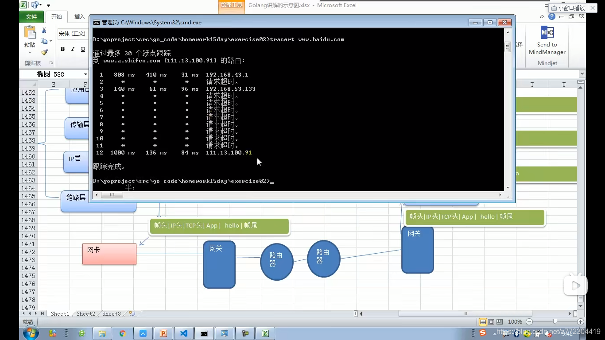Viewport: 605px width, 340px height.
Task: Click the Excel application icon in title bar
Action: (23, 5)
